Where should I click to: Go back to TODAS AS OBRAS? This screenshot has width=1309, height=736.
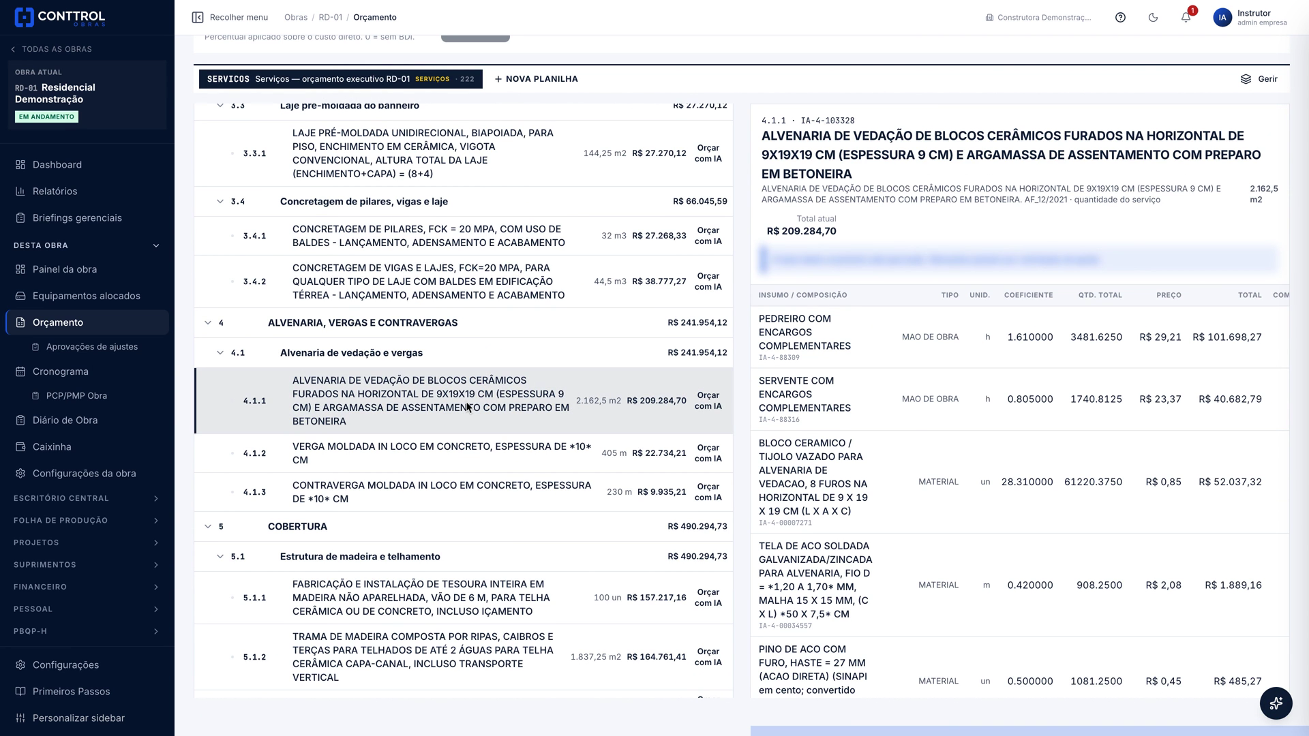pos(51,49)
